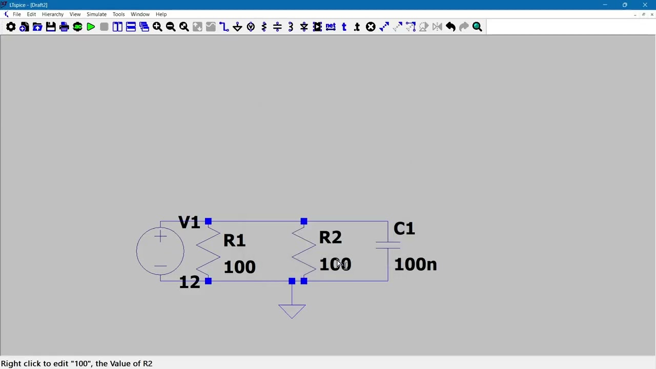The image size is (656, 369).
Task: Tile windows vertically
Action: point(117,27)
